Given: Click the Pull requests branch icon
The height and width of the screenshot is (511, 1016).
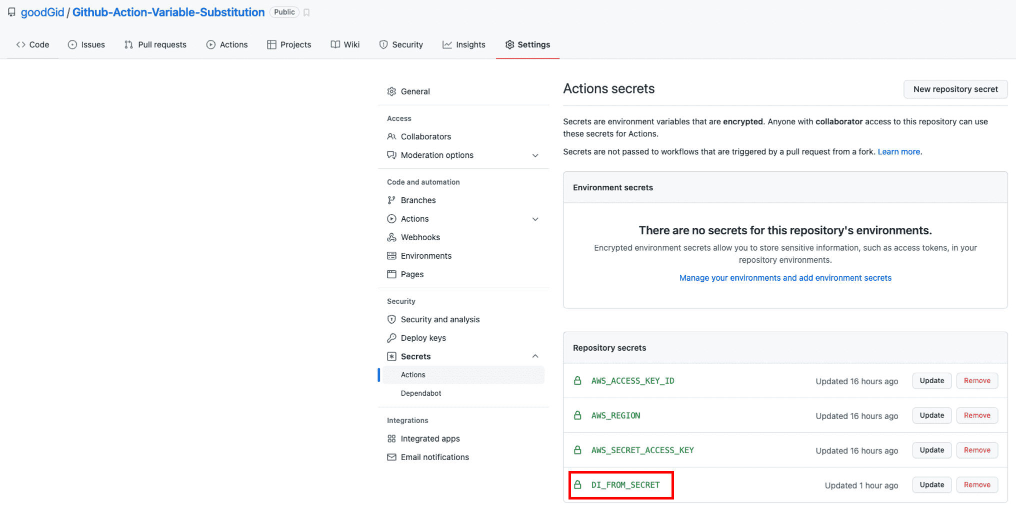Looking at the screenshot, I should coord(128,44).
